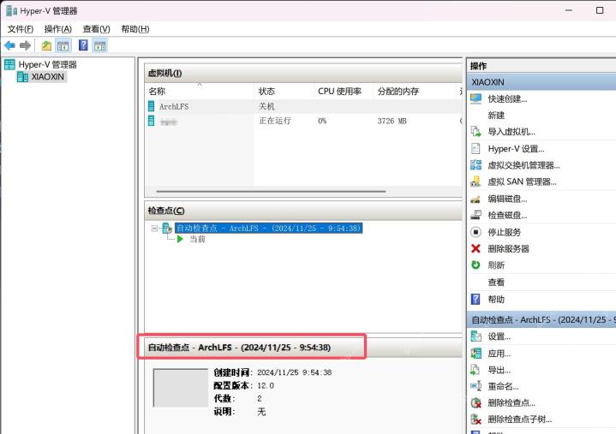This screenshot has width=616, height=434.
Task: Click the horizontal scrollbar of the VM list
Action: [271, 192]
